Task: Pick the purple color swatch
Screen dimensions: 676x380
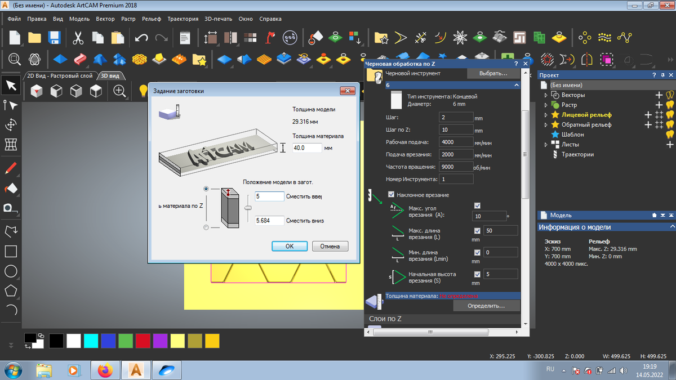Action: coord(161,341)
